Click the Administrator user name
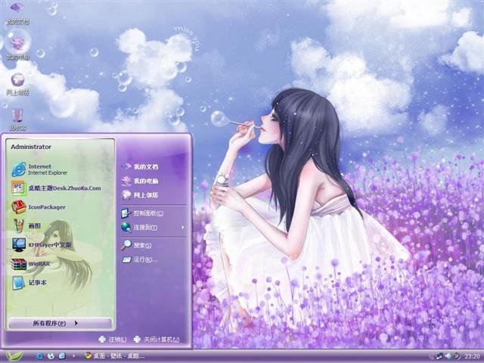The width and height of the screenshot is (484, 363). (31, 147)
